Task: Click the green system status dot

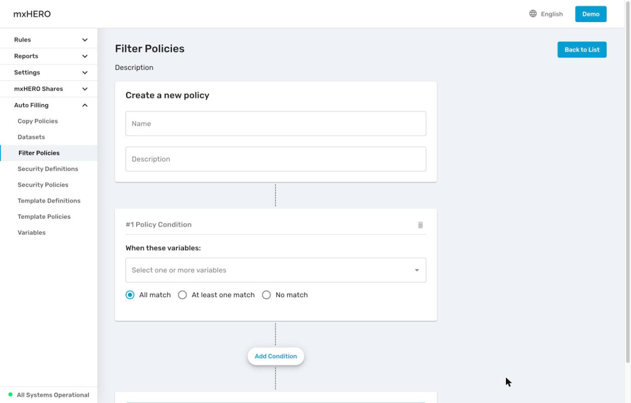Action: tap(11, 395)
